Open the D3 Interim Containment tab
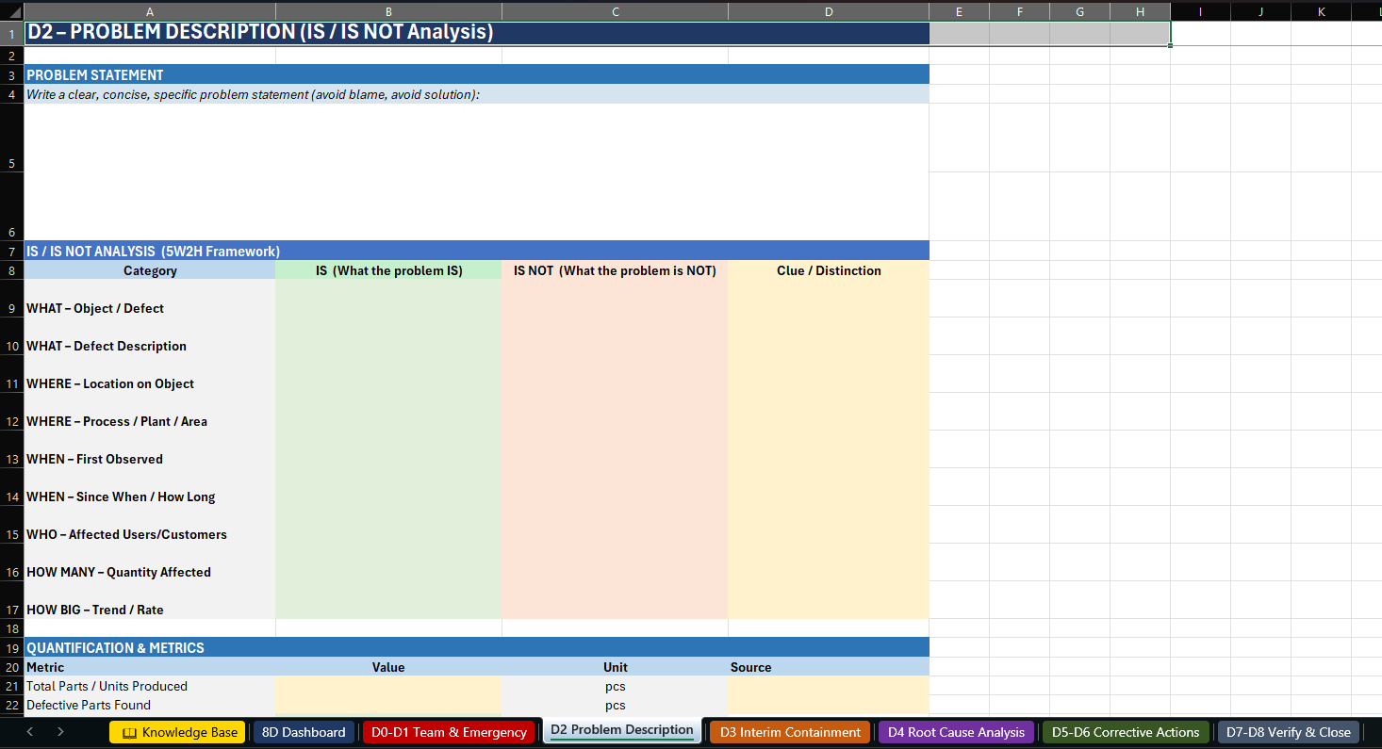The width and height of the screenshot is (1382, 749). tap(789, 731)
